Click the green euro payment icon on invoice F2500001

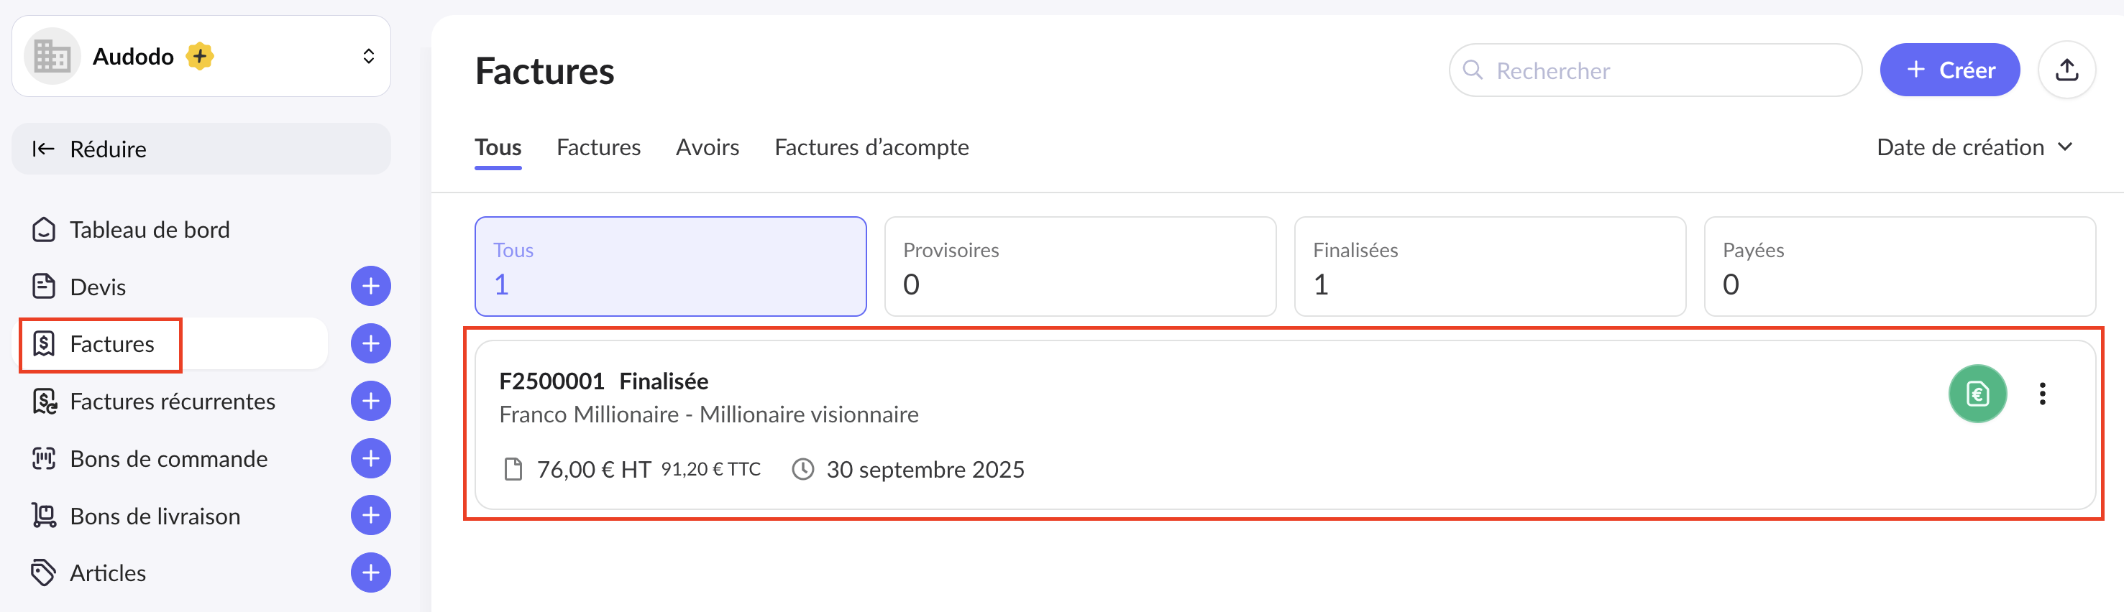[x=1977, y=394]
